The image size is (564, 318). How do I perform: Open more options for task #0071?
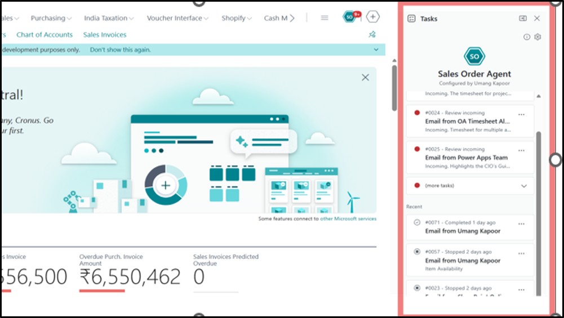click(521, 224)
